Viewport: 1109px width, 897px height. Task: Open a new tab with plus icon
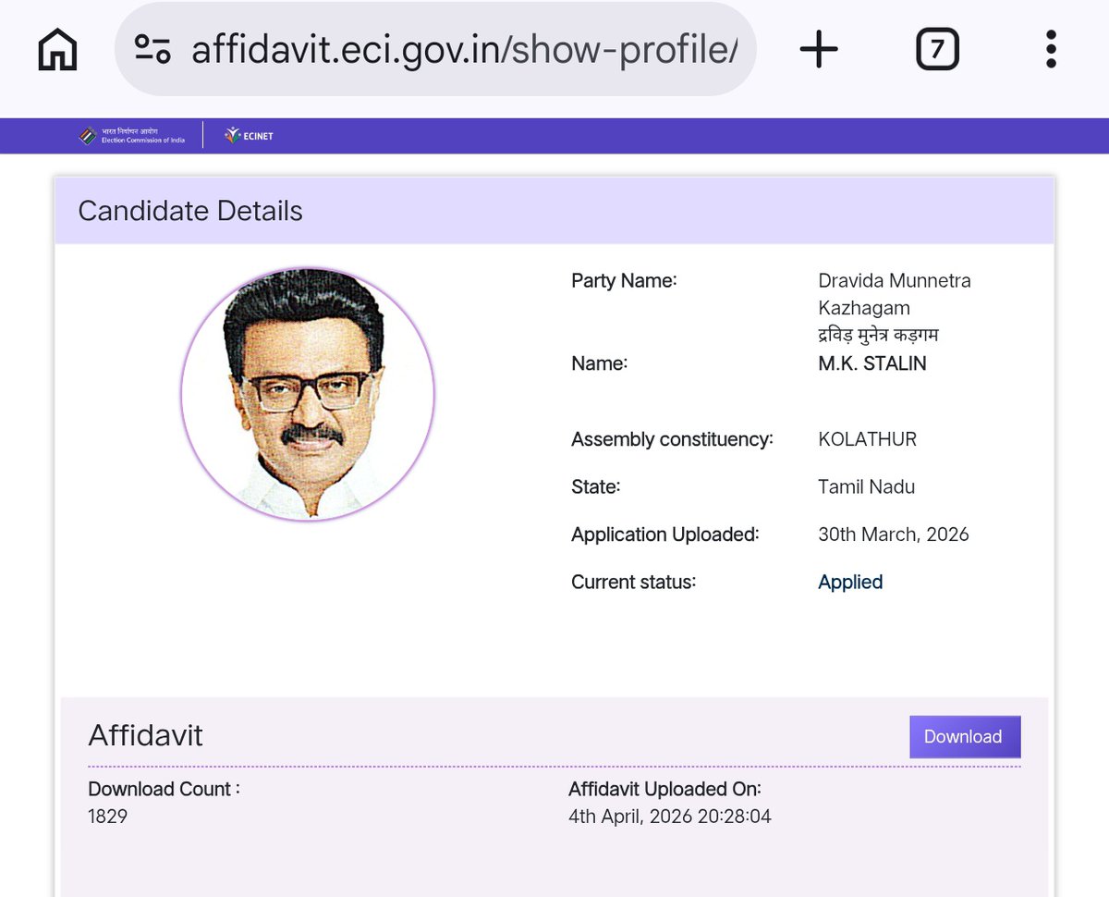coord(819,49)
